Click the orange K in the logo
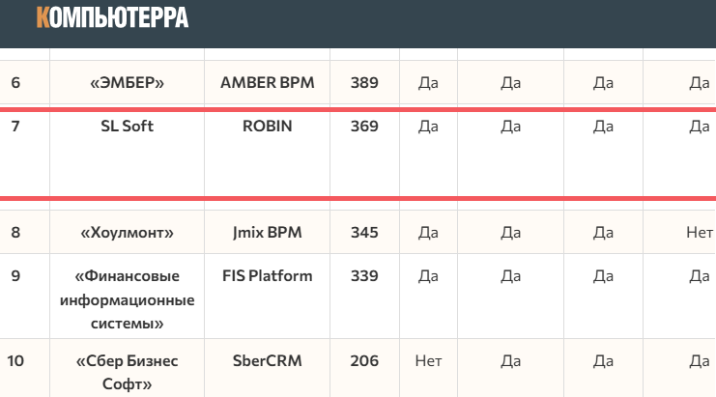This screenshot has height=397, width=716. point(43,16)
